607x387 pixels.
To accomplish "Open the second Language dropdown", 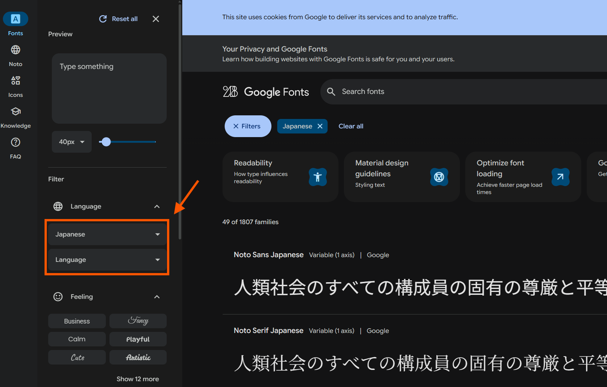I will click(107, 260).
